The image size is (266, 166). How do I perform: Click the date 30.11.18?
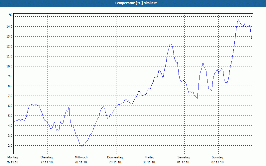[x=149, y=162]
